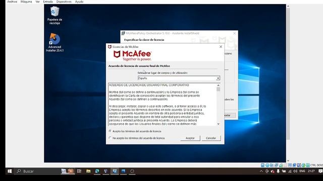Click the Buscar search box
Image resolution: width=323 pixels, height=181 pixels.
click(x=37, y=171)
